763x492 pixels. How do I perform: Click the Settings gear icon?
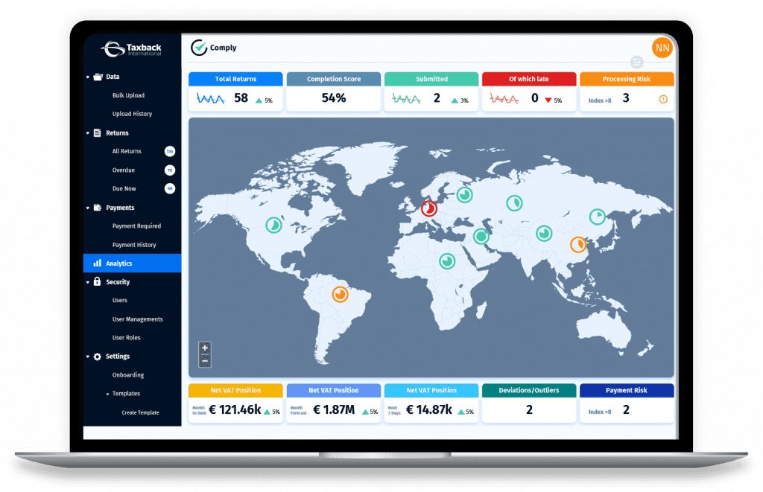tap(98, 357)
